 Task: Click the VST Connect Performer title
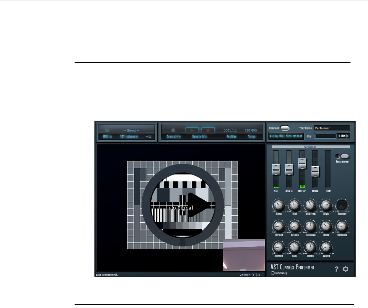[292, 267]
